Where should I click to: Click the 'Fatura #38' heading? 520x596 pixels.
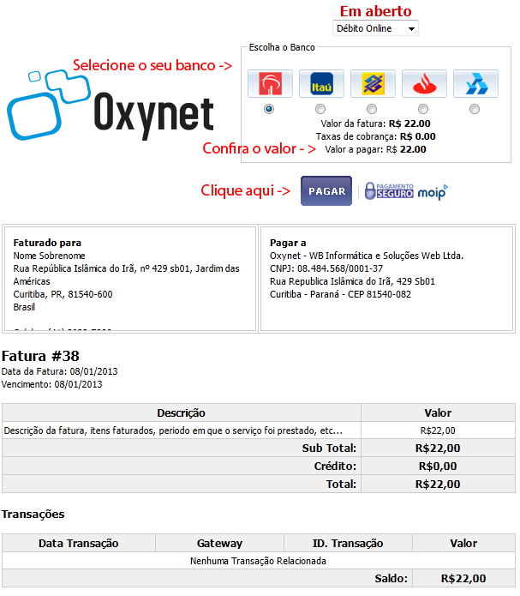coord(40,356)
